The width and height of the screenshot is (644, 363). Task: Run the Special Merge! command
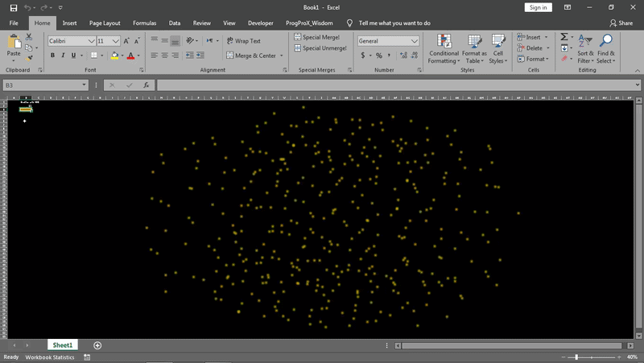[317, 37]
